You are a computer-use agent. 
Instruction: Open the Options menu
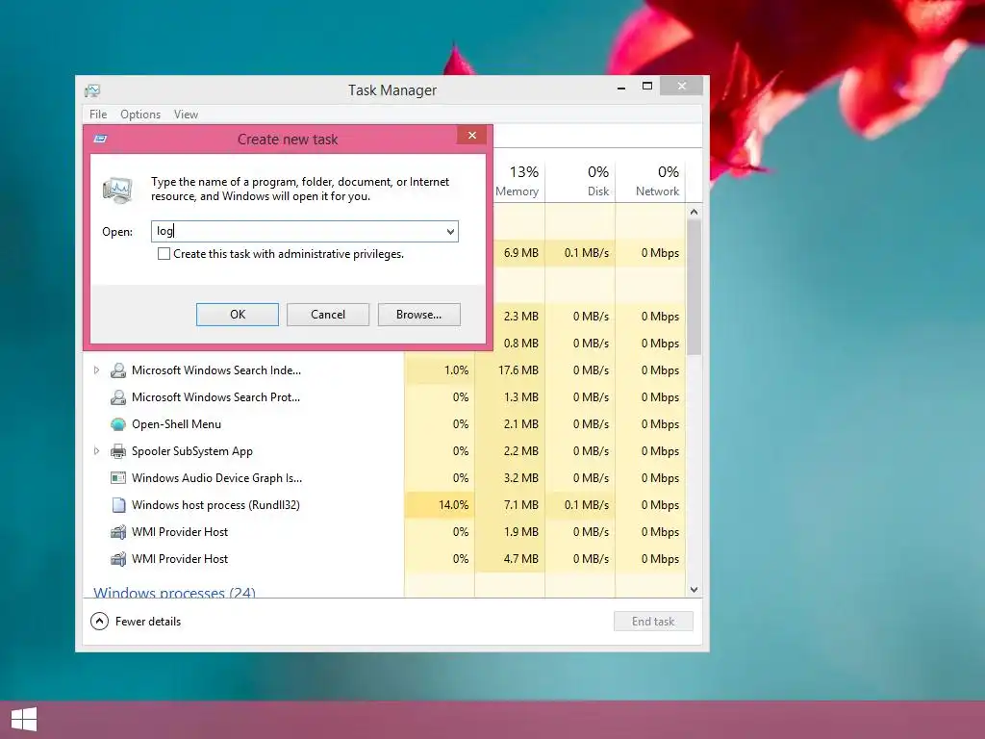point(140,115)
